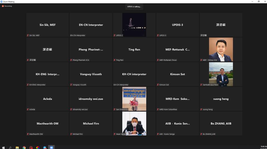The width and height of the screenshot is (267, 149).
Task: Click the red Recording indicator icon
Action: click(3, 6)
